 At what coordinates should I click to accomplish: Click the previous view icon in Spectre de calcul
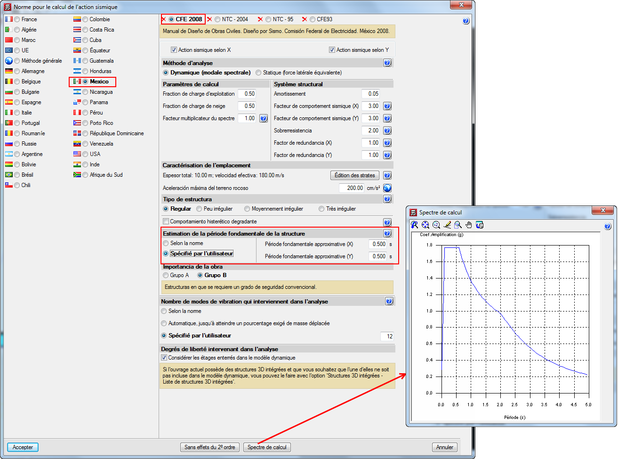(x=414, y=225)
